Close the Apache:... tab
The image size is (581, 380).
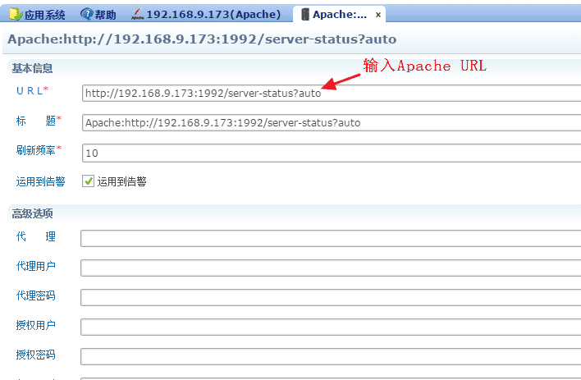coord(378,15)
